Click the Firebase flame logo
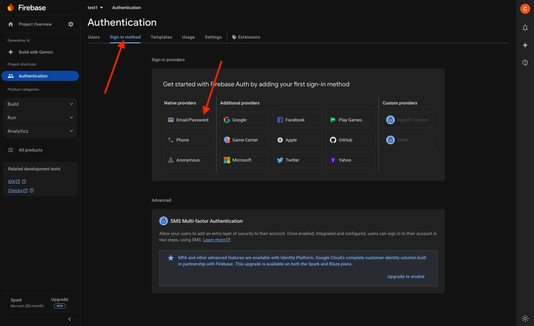534x326 pixels. click(11, 8)
